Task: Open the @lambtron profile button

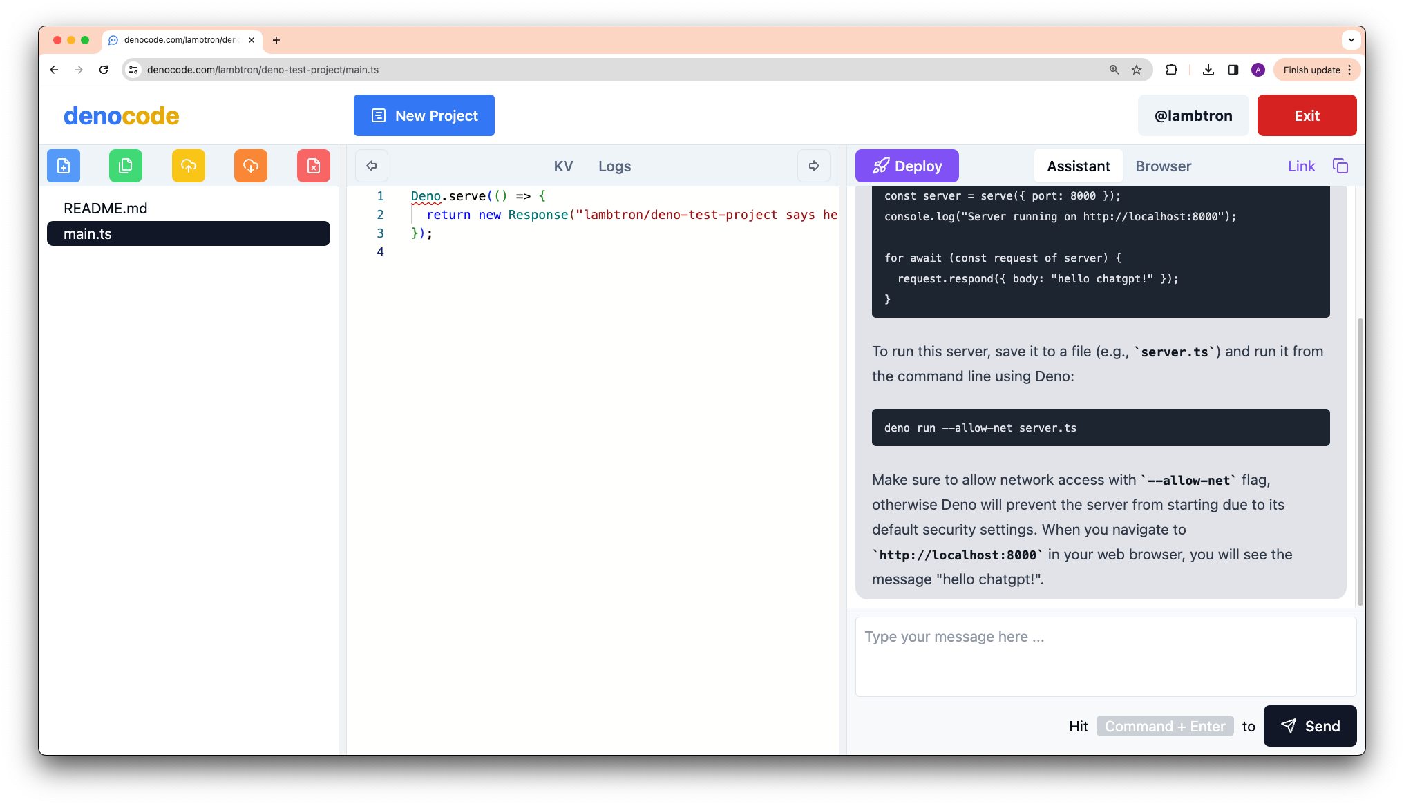Action: pos(1193,115)
